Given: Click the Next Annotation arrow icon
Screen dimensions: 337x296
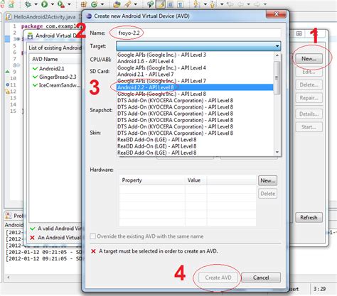Looking at the screenshot, I should (x=196, y=4).
